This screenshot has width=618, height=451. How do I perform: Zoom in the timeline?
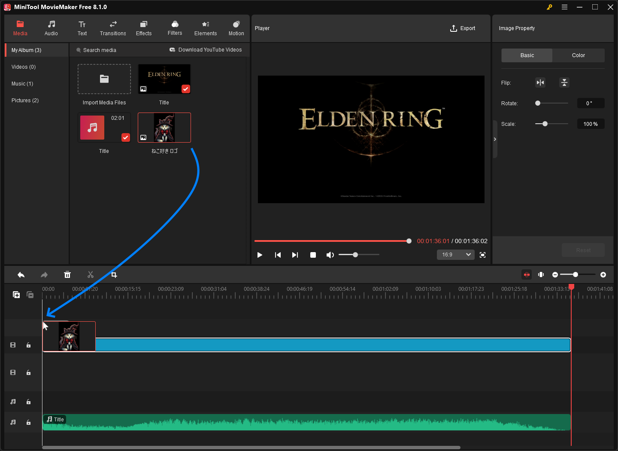tap(603, 274)
